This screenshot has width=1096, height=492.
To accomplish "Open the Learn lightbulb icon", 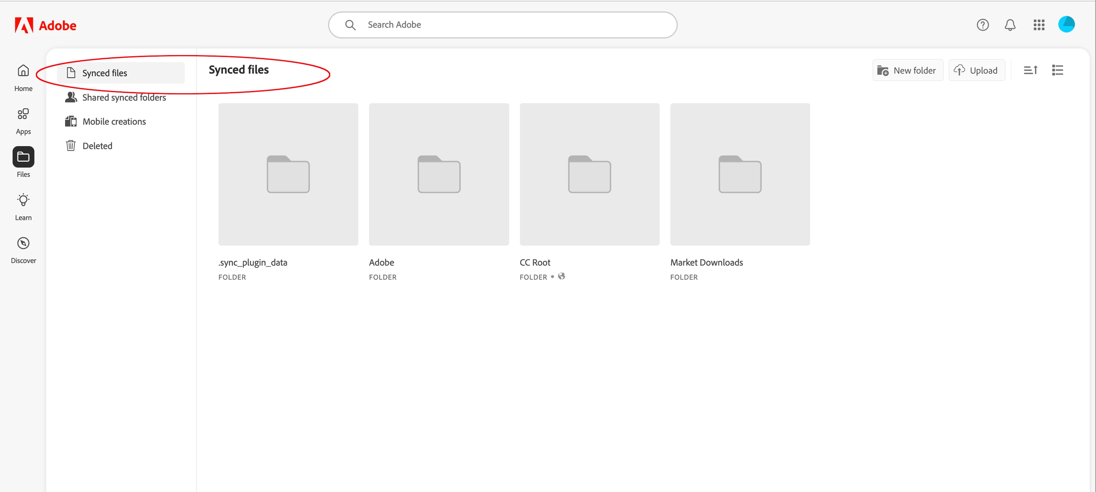I will (23, 206).
